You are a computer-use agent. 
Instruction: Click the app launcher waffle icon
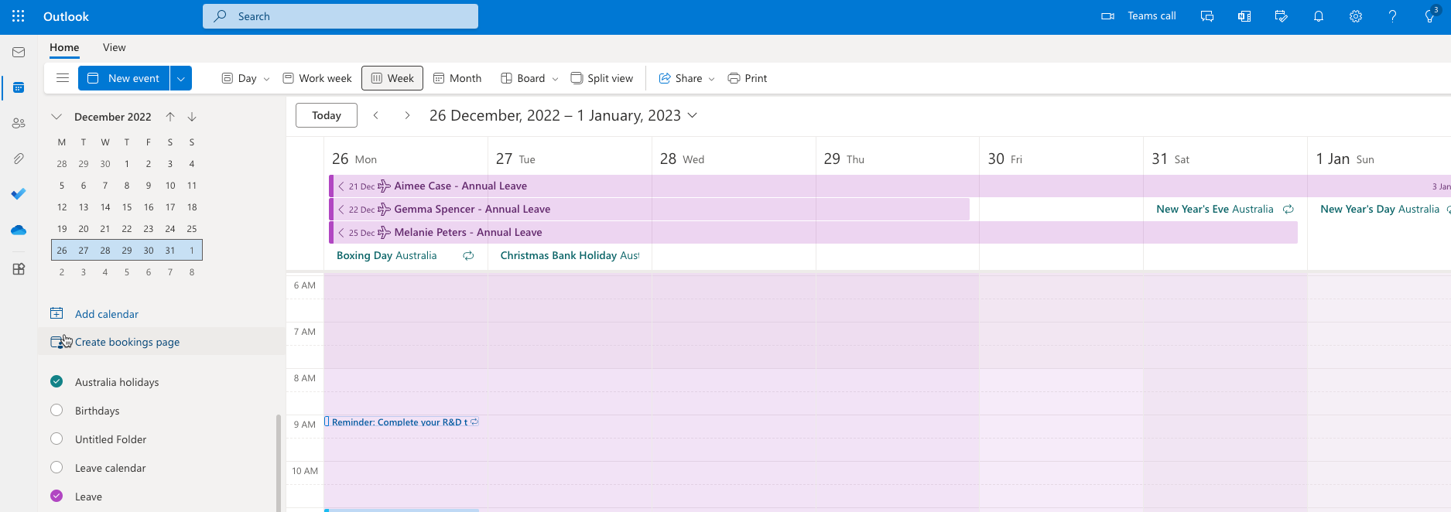[19, 16]
